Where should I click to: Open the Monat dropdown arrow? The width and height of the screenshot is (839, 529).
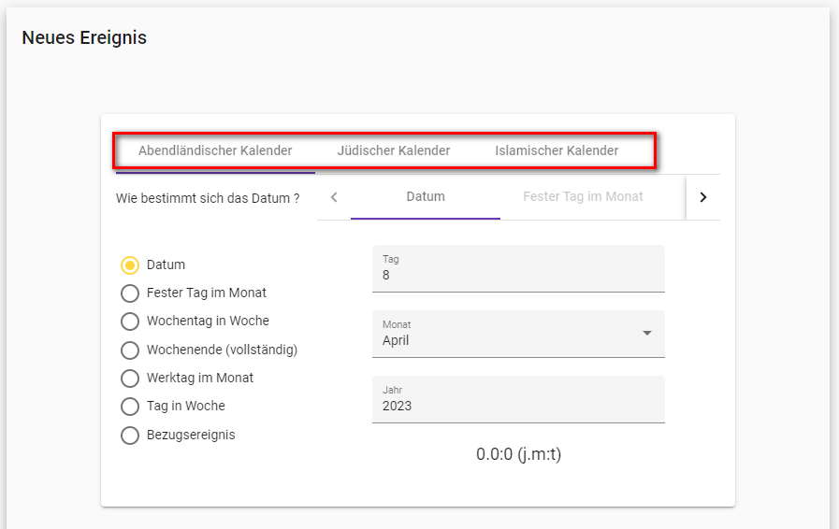(x=646, y=334)
